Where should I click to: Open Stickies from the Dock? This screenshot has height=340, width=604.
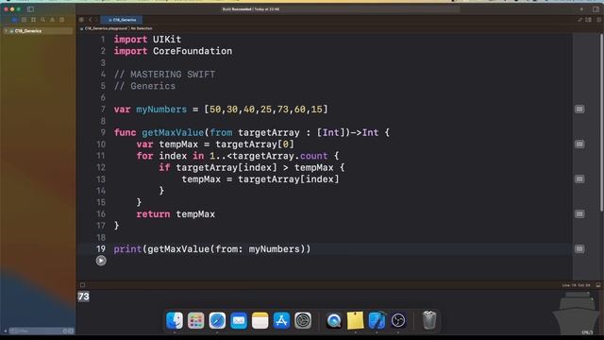[x=355, y=320]
